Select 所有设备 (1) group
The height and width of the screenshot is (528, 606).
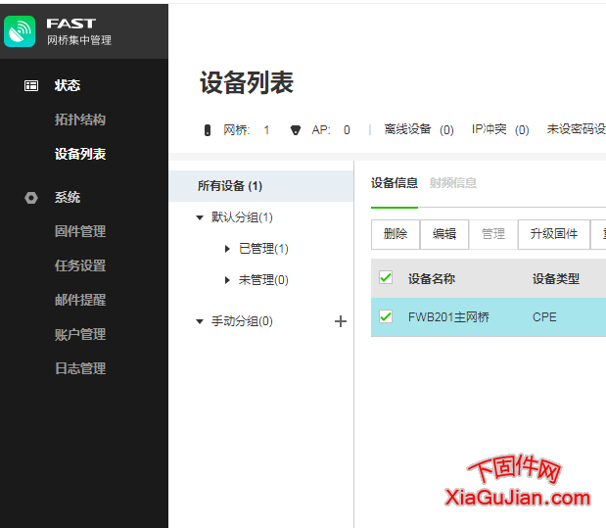(x=261, y=186)
